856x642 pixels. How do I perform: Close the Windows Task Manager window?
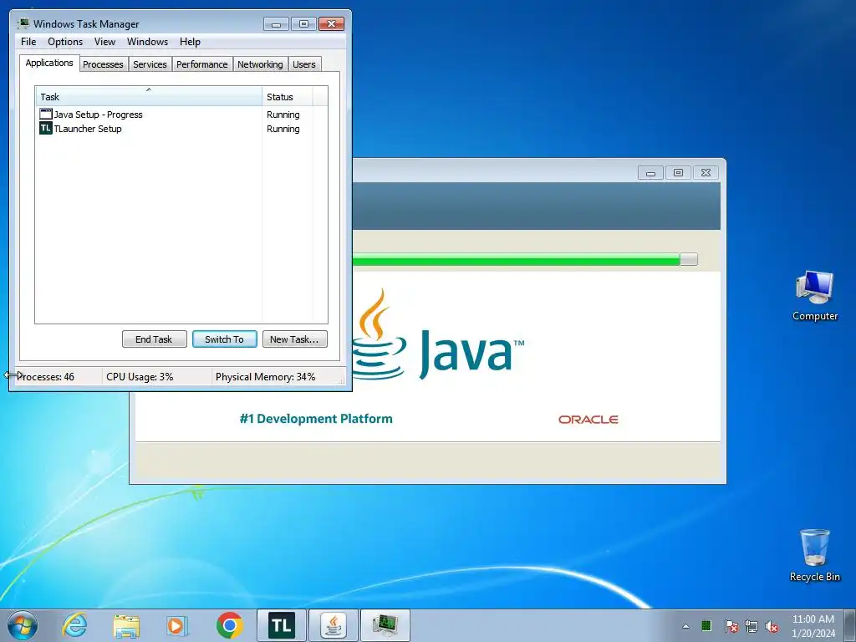tap(331, 24)
